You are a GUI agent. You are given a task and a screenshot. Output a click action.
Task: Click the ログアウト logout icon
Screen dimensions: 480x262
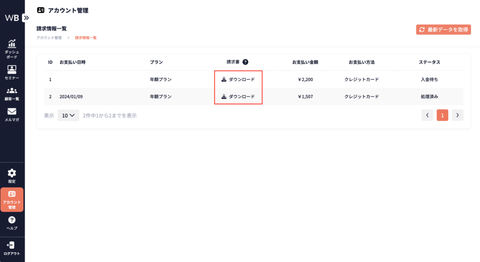(12, 248)
